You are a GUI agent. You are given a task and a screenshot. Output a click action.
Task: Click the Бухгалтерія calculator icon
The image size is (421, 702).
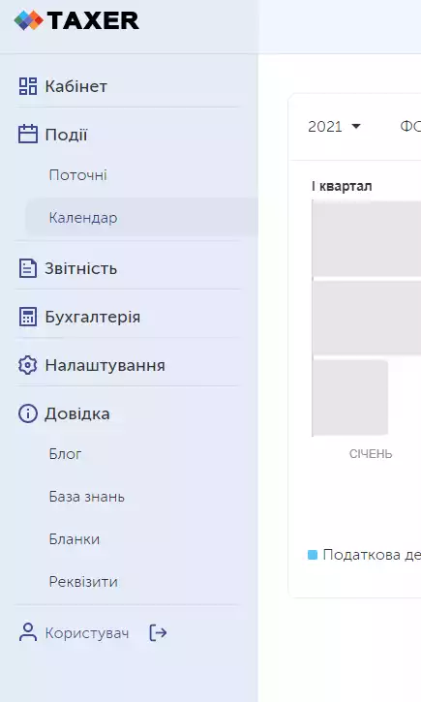coord(27,317)
